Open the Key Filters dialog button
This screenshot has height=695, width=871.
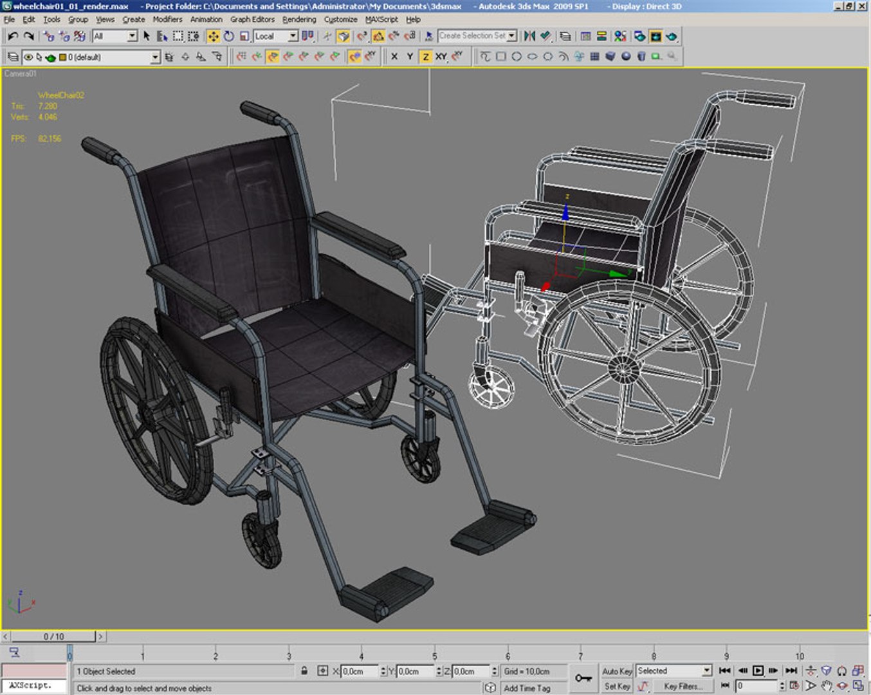pos(683,687)
